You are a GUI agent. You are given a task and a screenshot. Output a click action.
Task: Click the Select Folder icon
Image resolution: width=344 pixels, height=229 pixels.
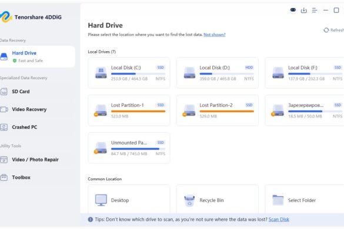(x=278, y=200)
